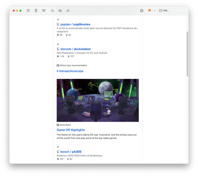198x176 pixels.
Task: Open the Game Off Highlights link
Action: point(70,130)
